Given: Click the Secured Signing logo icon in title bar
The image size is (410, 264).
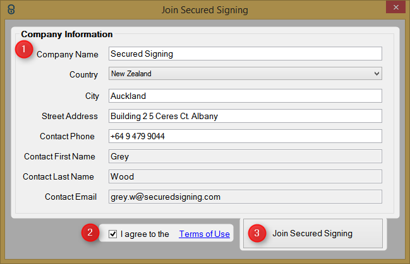Looking at the screenshot, I should click(11, 9).
